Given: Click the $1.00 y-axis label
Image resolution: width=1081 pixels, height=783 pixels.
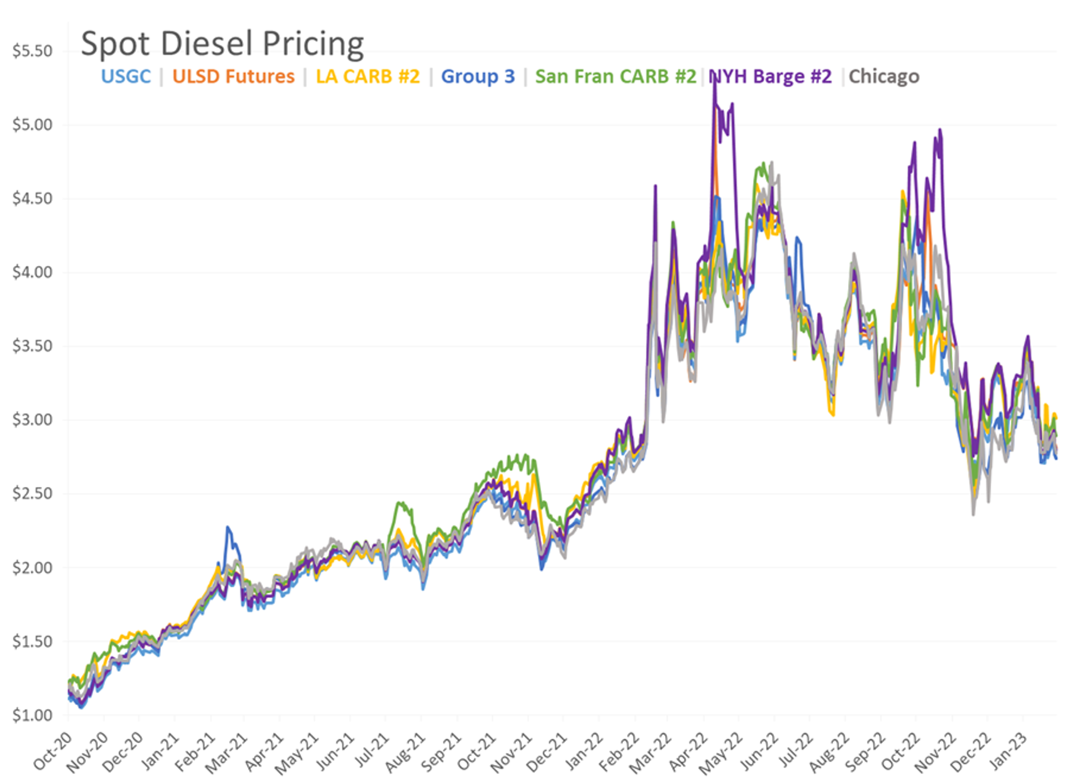Looking at the screenshot, I should [32, 715].
